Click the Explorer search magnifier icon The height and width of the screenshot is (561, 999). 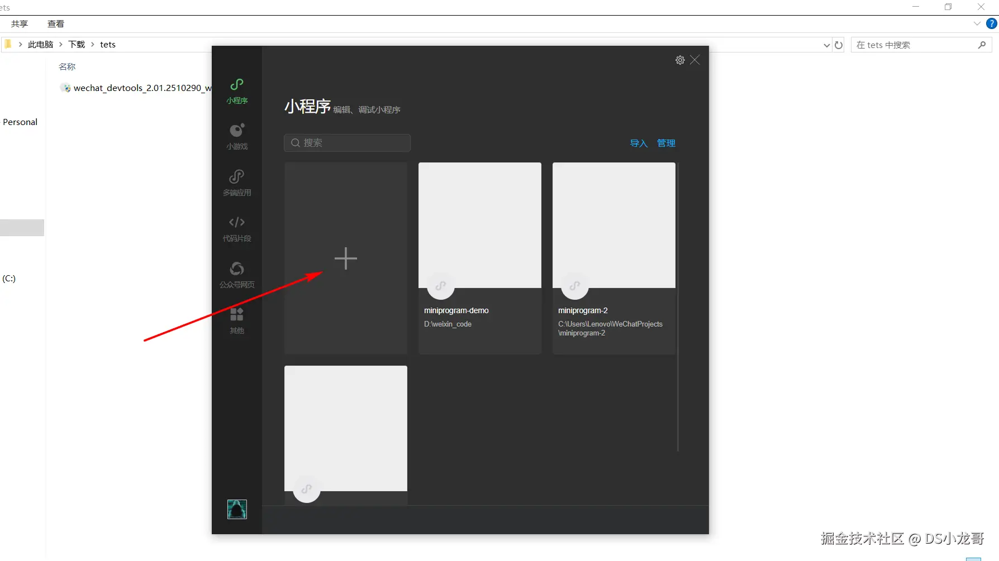click(x=982, y=45)
